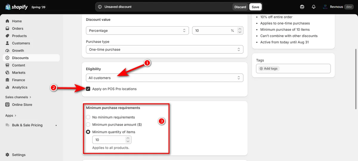
Task: Decrease the minimum quantity of items
Action: click(128, 141)
